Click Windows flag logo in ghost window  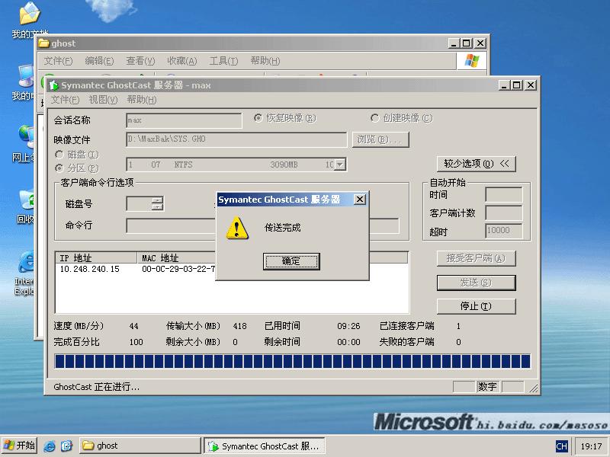point(471,61)
